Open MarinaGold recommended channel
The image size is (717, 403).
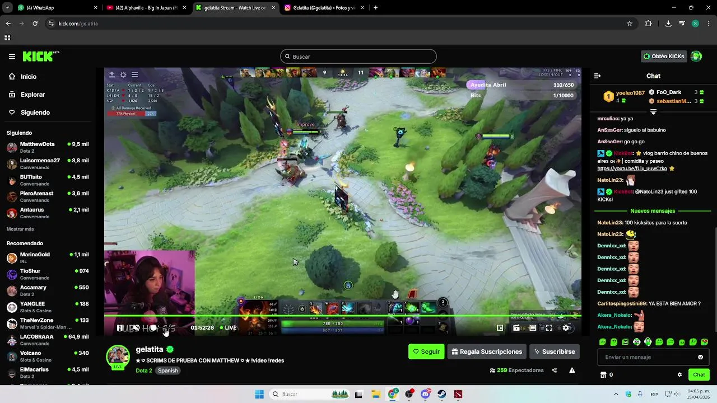tap(48, 257)
